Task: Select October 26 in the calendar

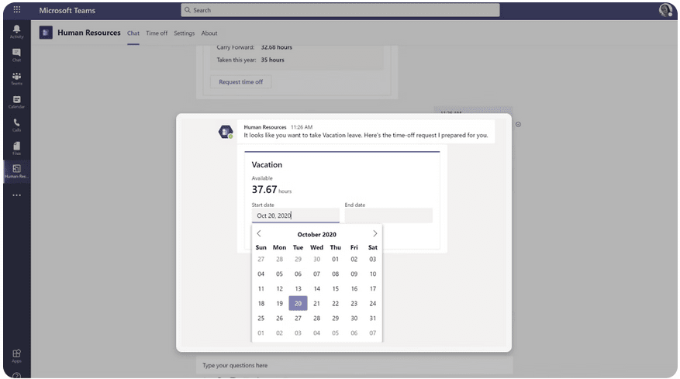Action: [x=279, y=319]
